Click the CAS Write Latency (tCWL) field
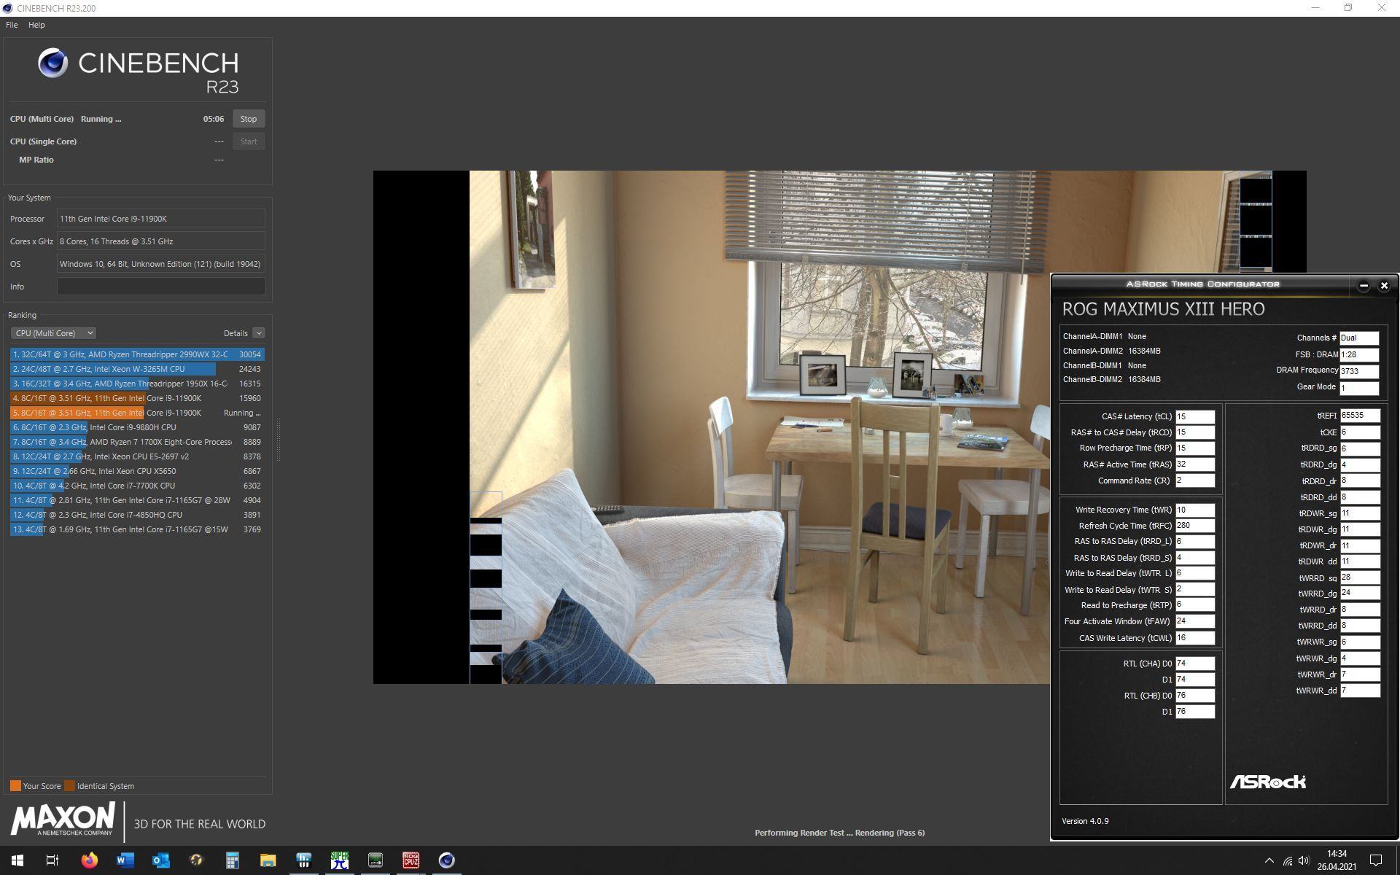Viewport: 1400px width, 875px height. point(1195,638)
